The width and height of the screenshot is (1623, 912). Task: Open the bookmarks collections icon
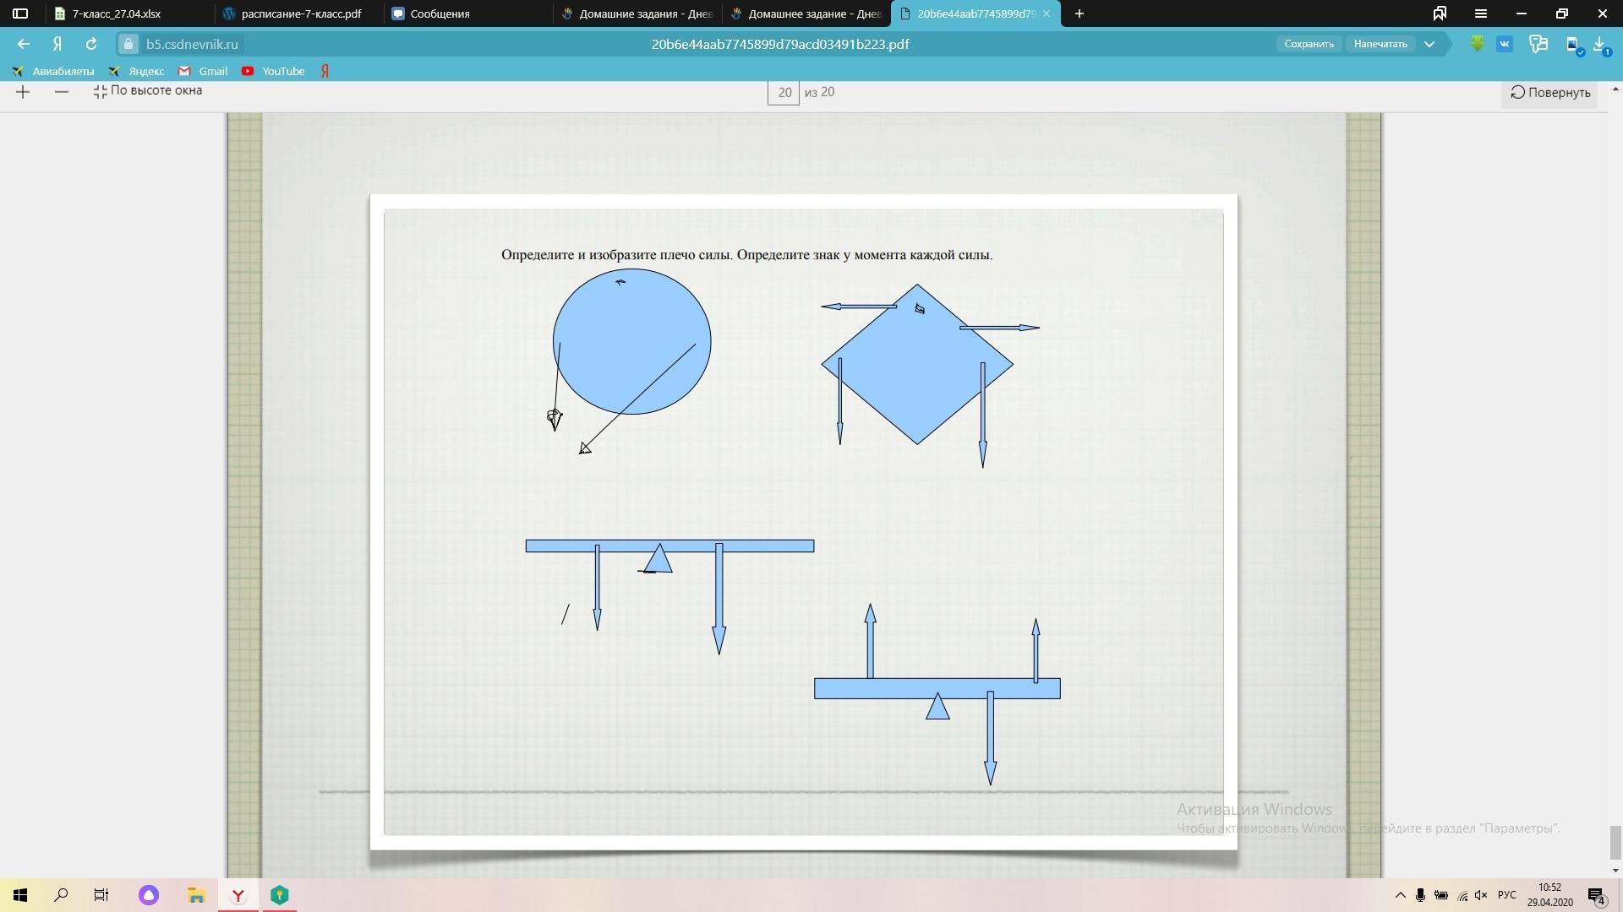click(1440, 14)
